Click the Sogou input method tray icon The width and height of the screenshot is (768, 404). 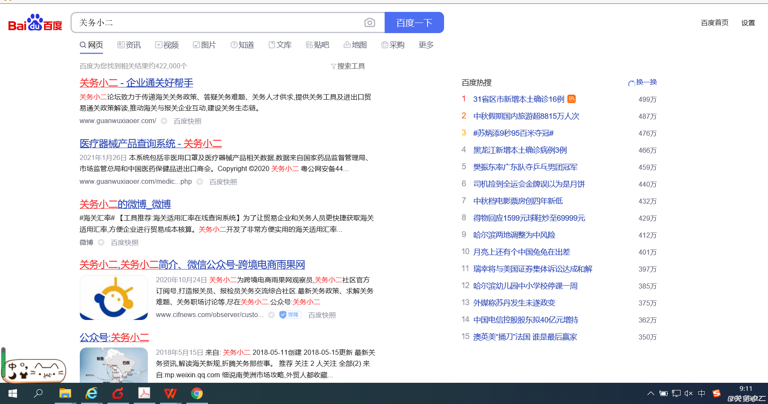click(717, 393)
